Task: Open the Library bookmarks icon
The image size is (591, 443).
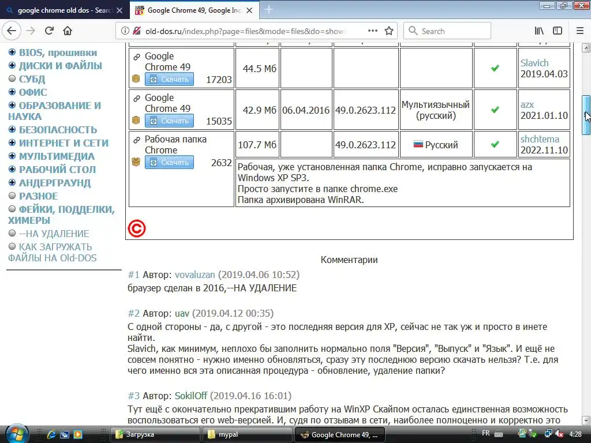Action: pos(539,31)
